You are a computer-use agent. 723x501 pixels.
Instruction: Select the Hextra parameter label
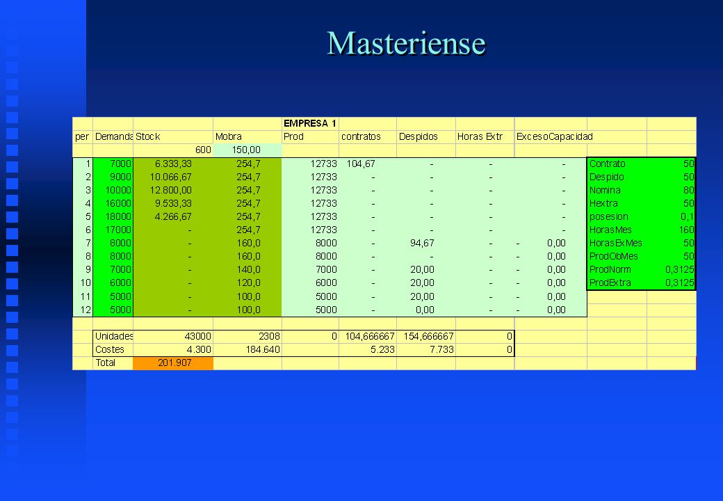[x=603, y=203]
